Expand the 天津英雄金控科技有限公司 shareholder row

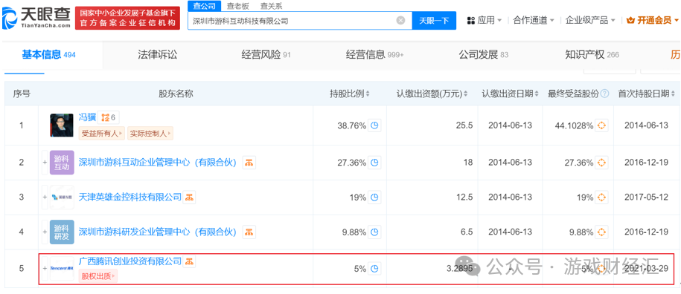click(45, 197)
